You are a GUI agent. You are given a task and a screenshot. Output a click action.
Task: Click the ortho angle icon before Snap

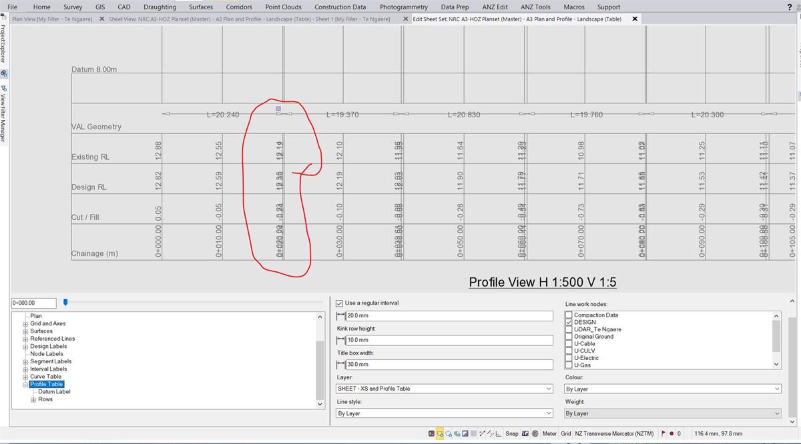[x=498, y=433]
